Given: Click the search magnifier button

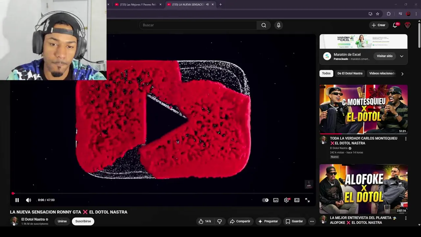Looking at the screenshot, I should (264, 25).
